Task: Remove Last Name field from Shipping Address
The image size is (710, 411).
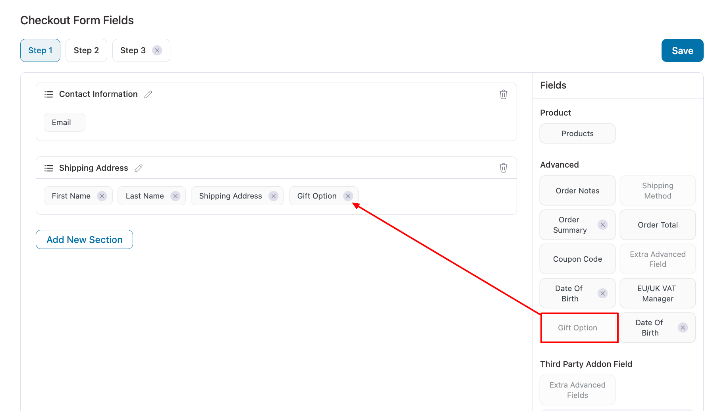Action: pos(175,196)
